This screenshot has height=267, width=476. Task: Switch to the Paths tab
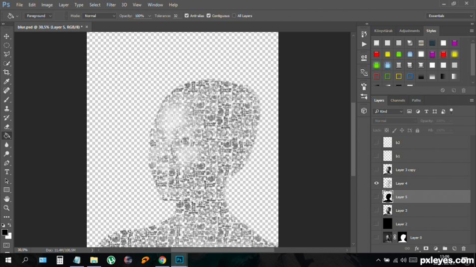tap(416, 100)
